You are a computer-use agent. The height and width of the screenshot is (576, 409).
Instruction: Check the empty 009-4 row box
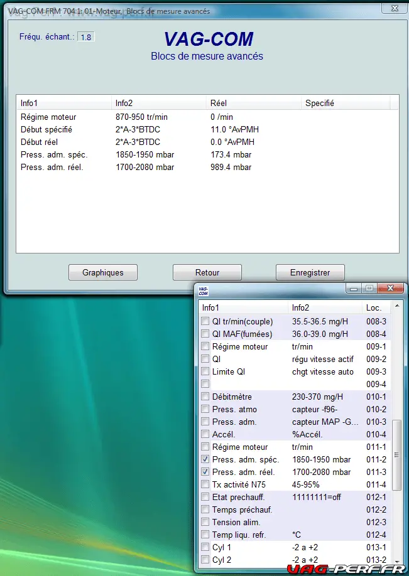click(205, 384)
